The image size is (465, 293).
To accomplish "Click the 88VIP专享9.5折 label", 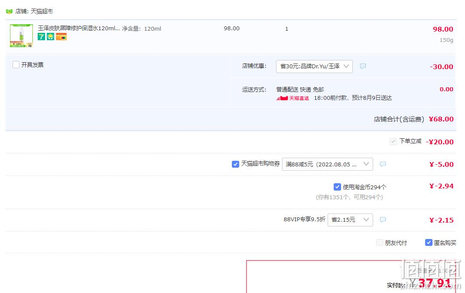I will point(305,220).
